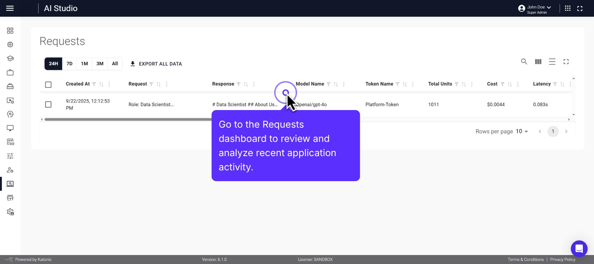This screenshot has height=264, width=594.
Task: Open the briefcase icon in sidebar
Action: click(10, 72)
